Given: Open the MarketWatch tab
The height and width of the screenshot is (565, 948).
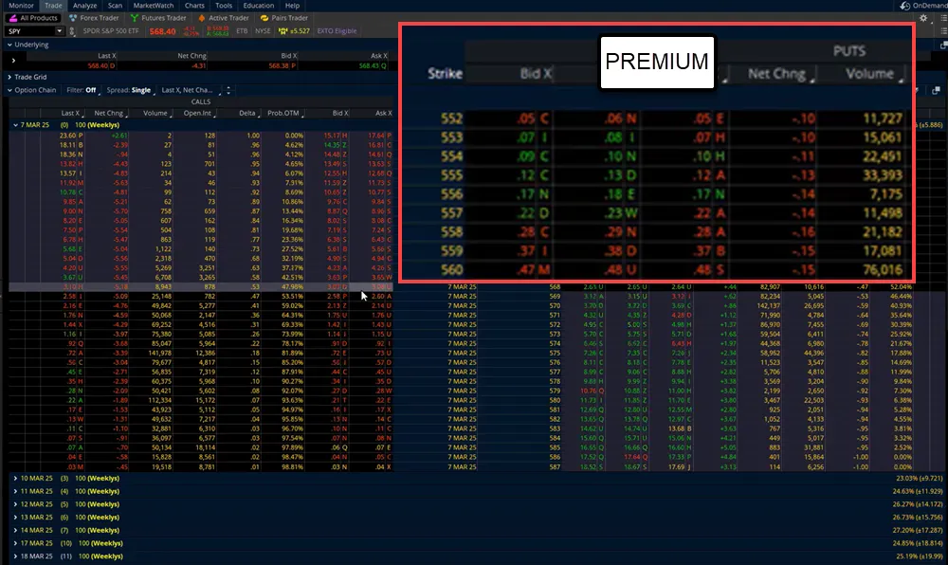Looking at the screenshot, I should (x=154, y=6).
